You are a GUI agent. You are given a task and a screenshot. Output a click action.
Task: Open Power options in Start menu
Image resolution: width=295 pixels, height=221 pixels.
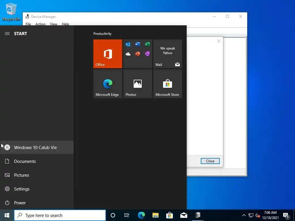(x=37, y=203)
